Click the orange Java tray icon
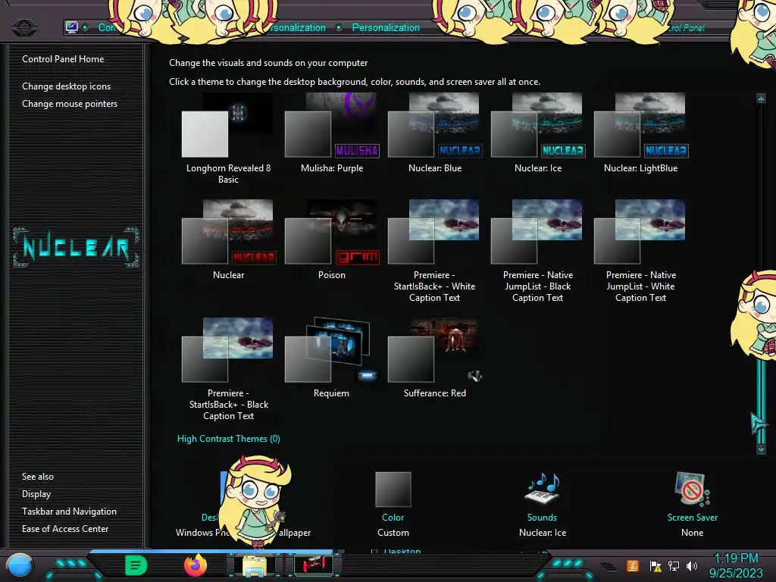The image size is (776, 582). (633, 565)
